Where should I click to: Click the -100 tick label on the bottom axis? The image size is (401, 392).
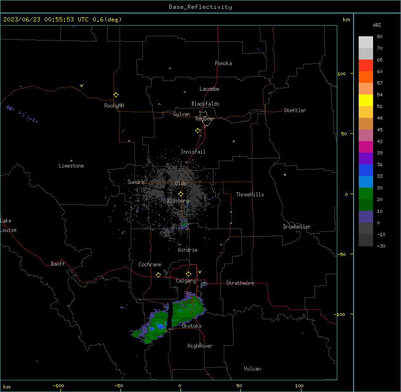tap(58, 385)
